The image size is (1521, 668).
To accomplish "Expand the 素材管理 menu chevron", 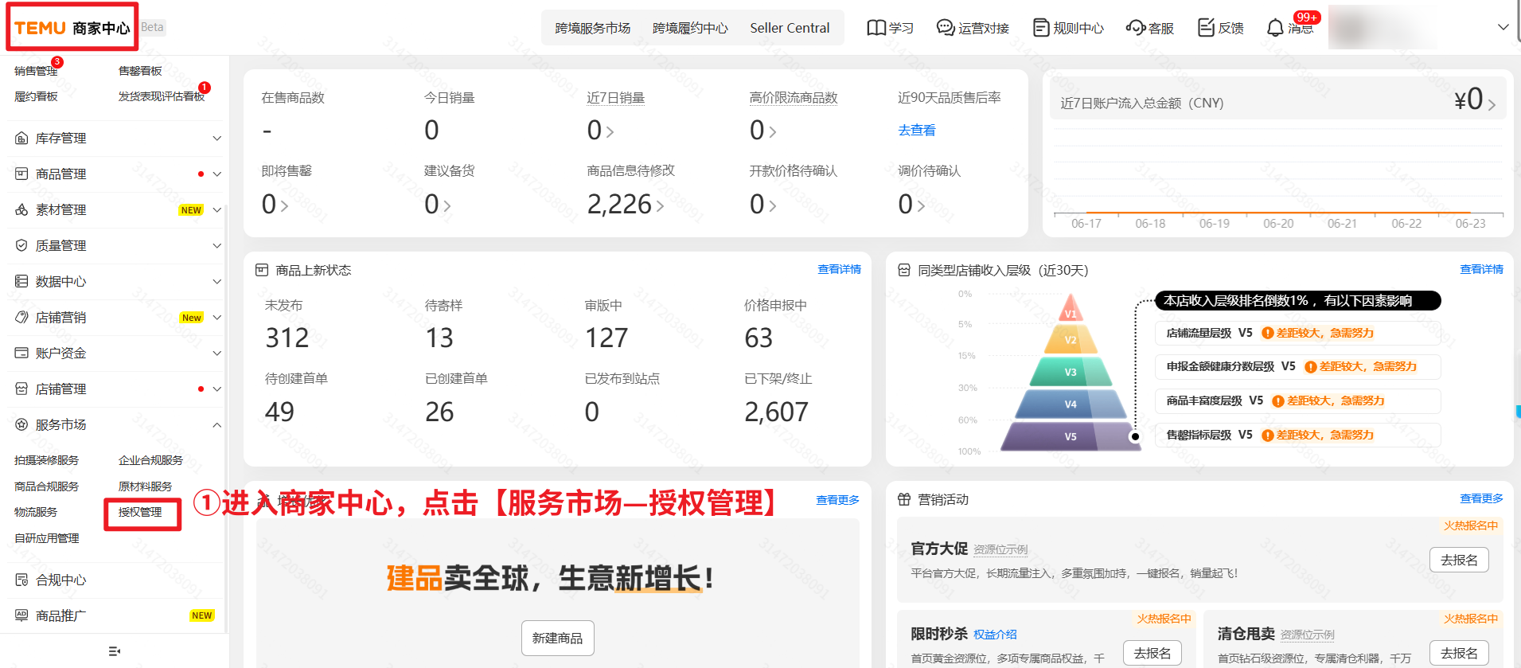I will coord(216,209).
